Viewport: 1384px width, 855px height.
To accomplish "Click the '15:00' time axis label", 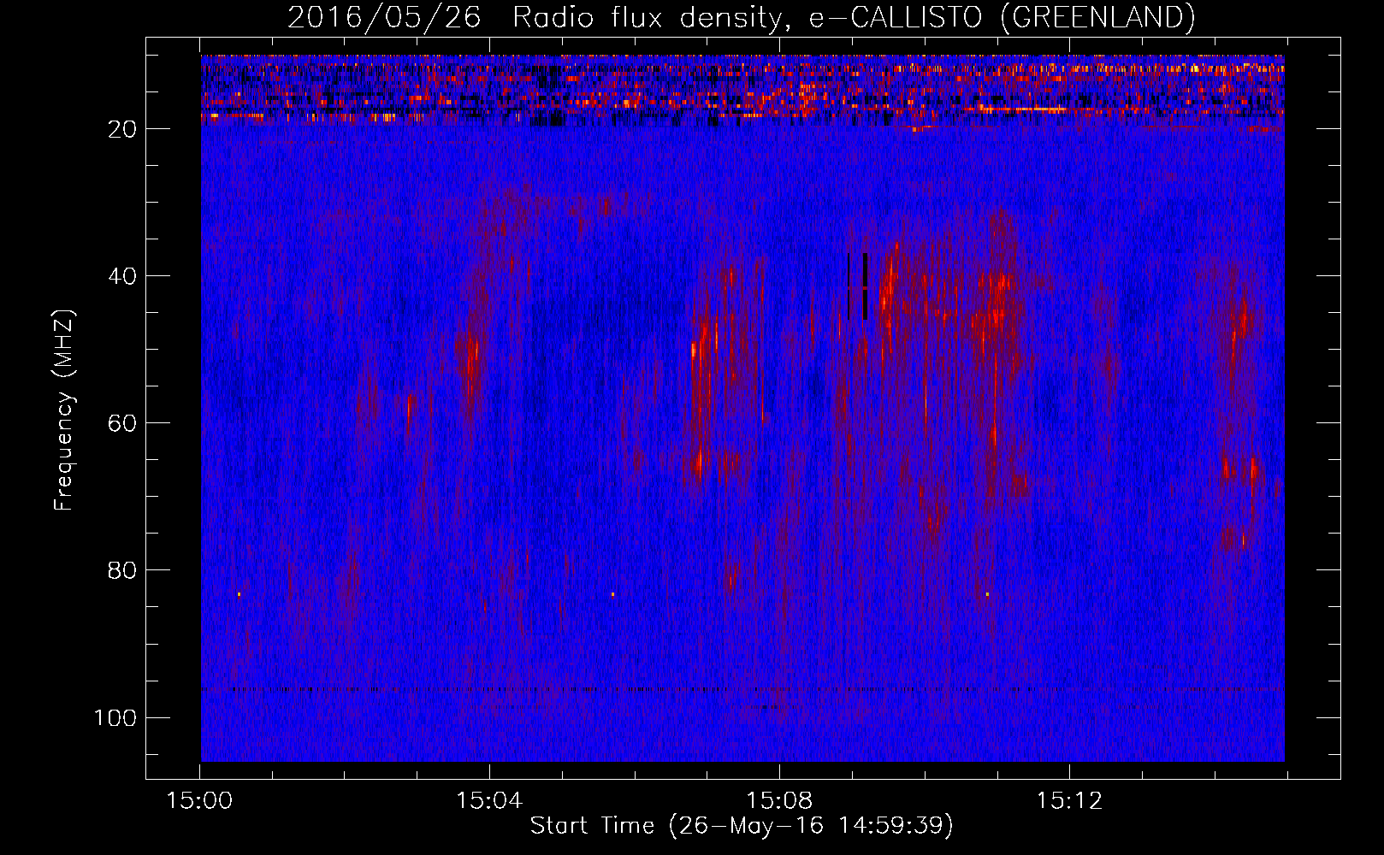I will pos(199,801).
